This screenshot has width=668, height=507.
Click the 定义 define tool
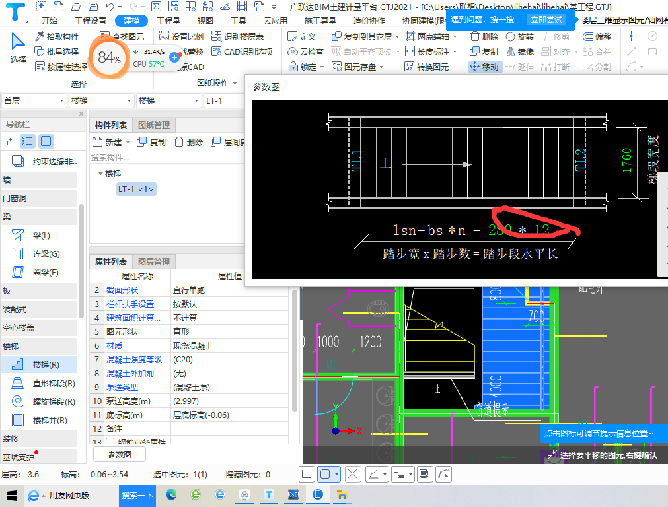[301, 36]
